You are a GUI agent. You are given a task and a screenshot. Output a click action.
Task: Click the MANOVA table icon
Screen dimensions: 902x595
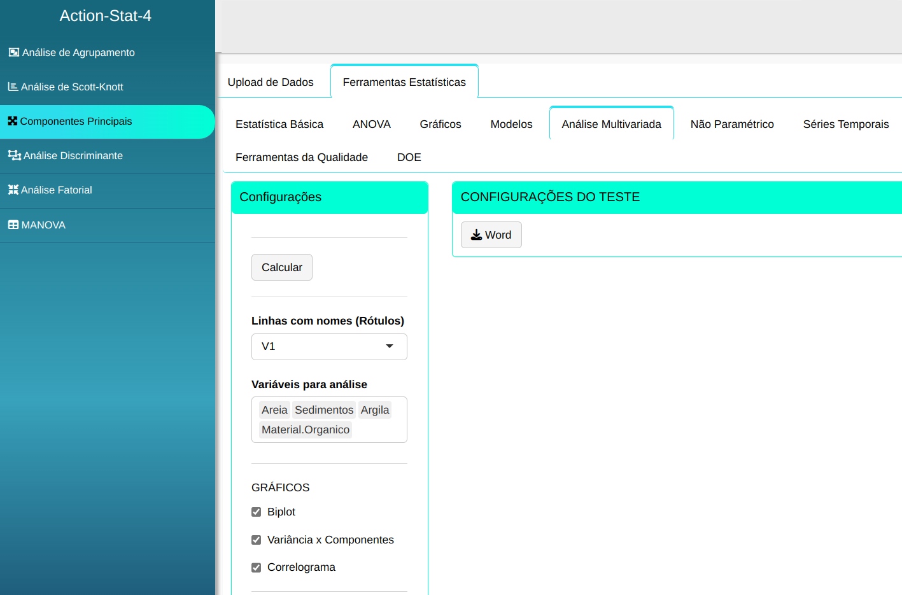pyautogui.click(x=13, y=225)
